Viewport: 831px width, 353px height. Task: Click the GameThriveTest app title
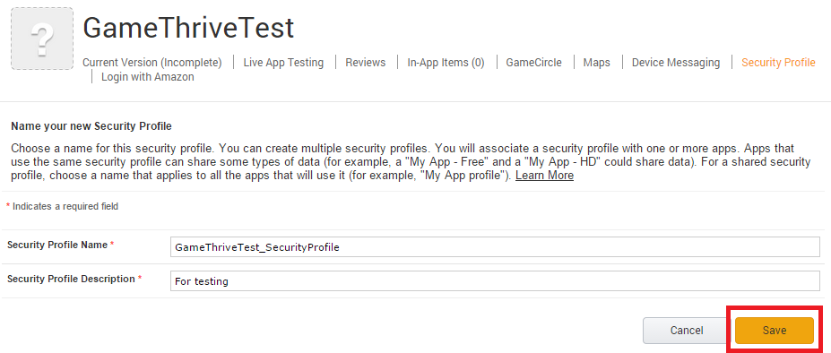(188, 28)
